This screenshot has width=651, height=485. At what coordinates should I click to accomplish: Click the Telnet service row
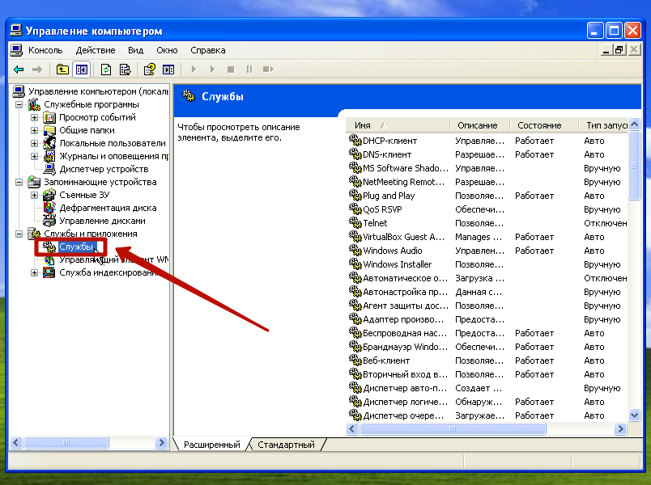point(375,223)
